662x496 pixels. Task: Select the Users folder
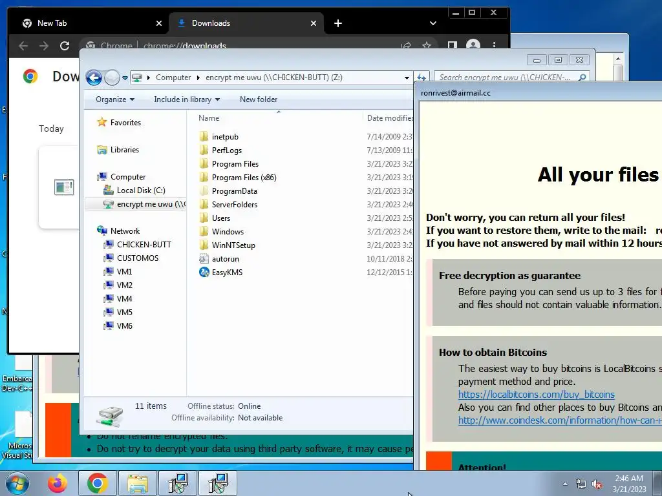[215, 218]
